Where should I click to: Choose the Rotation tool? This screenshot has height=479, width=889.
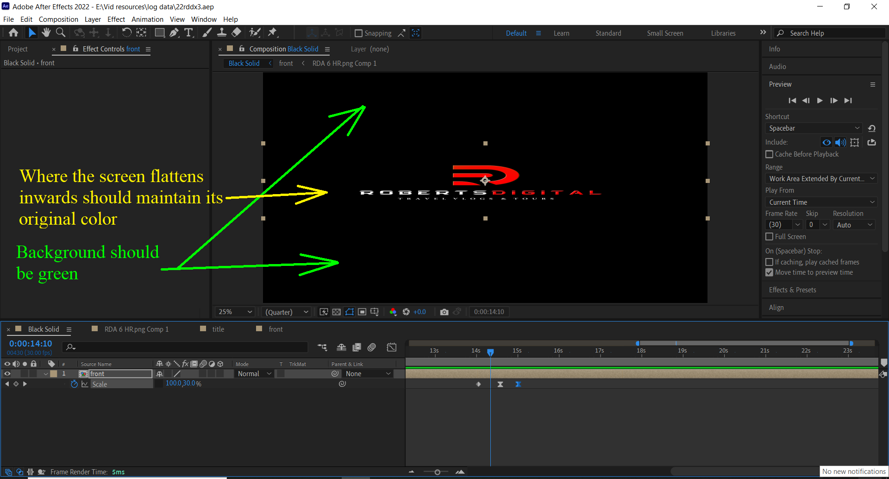(x=126, y=32)
